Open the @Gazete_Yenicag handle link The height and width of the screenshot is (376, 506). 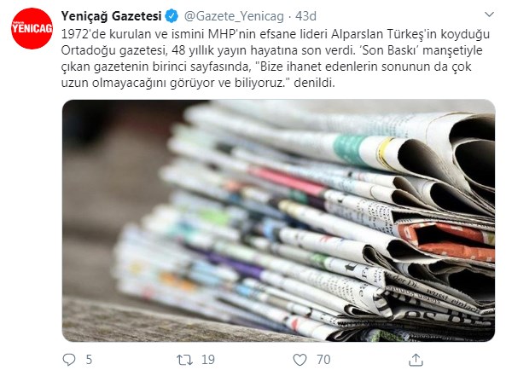click(234, 16)
